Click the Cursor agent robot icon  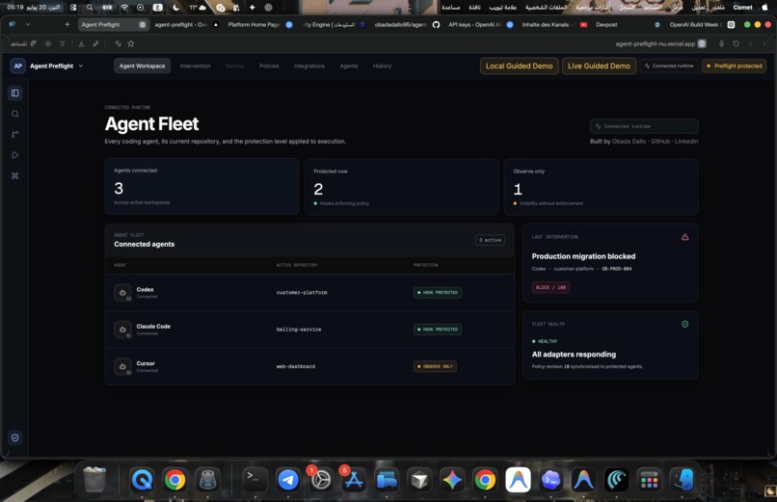coord(122,366)
